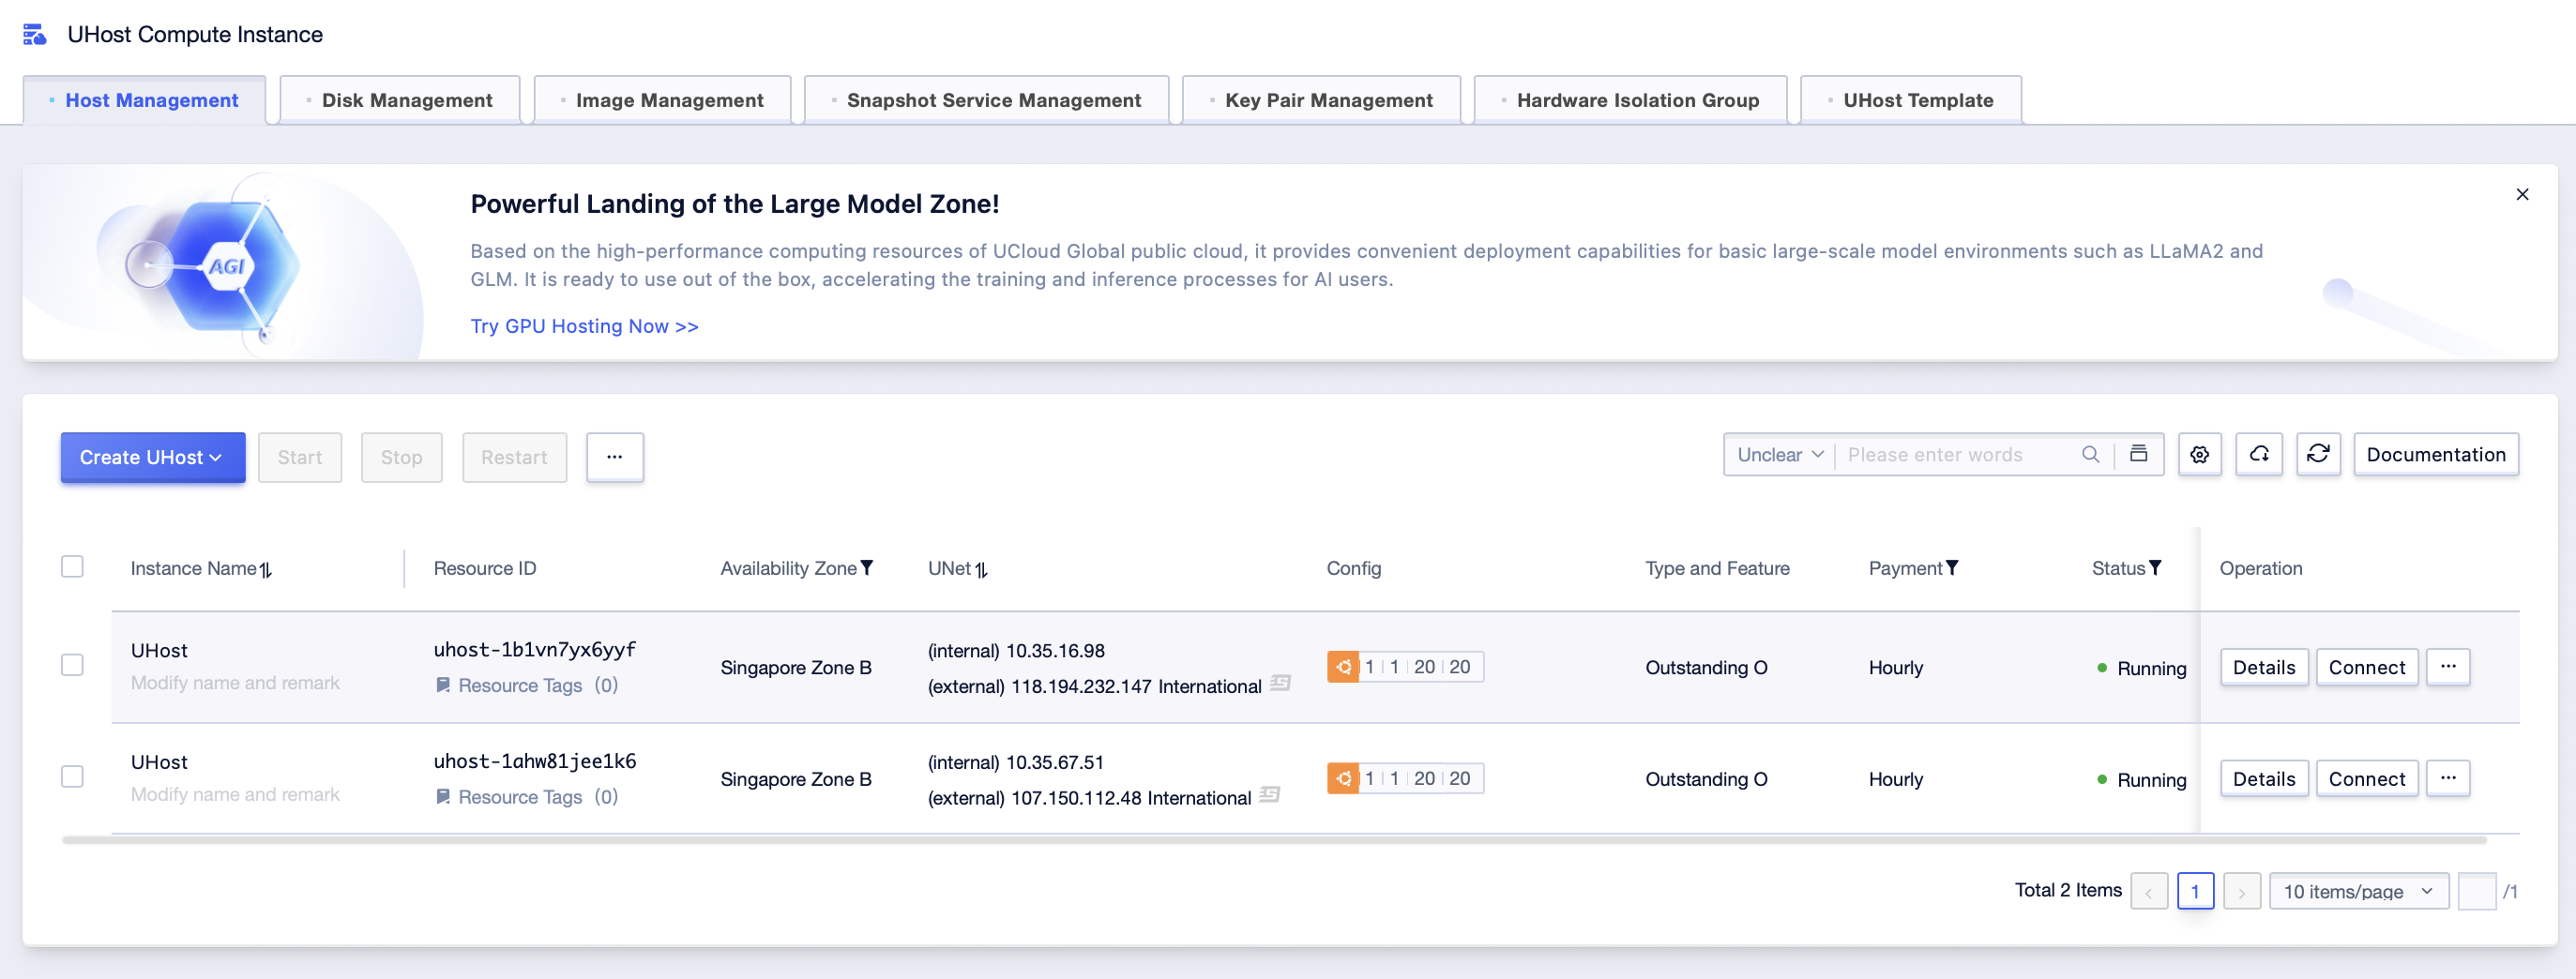Click the search magnifier icon
2576x979 pixels.
point(2090,454)
